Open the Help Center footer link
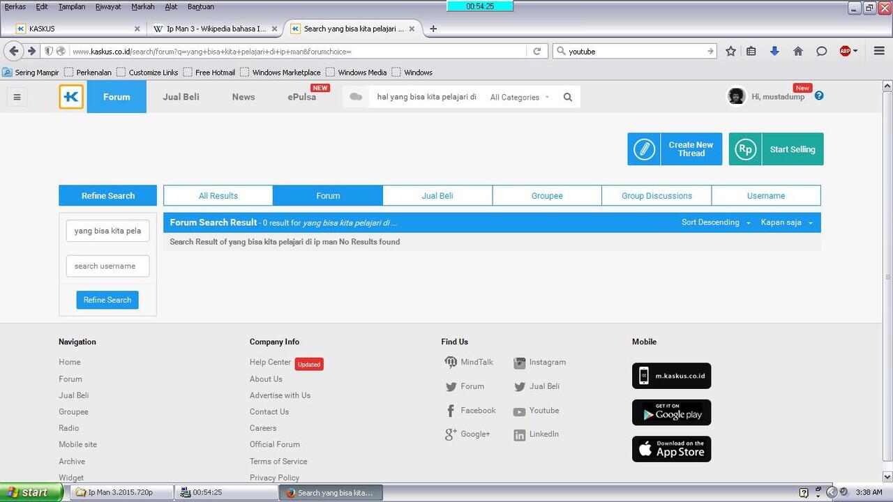The image size is (893, 502). click(x=270, y=363)
